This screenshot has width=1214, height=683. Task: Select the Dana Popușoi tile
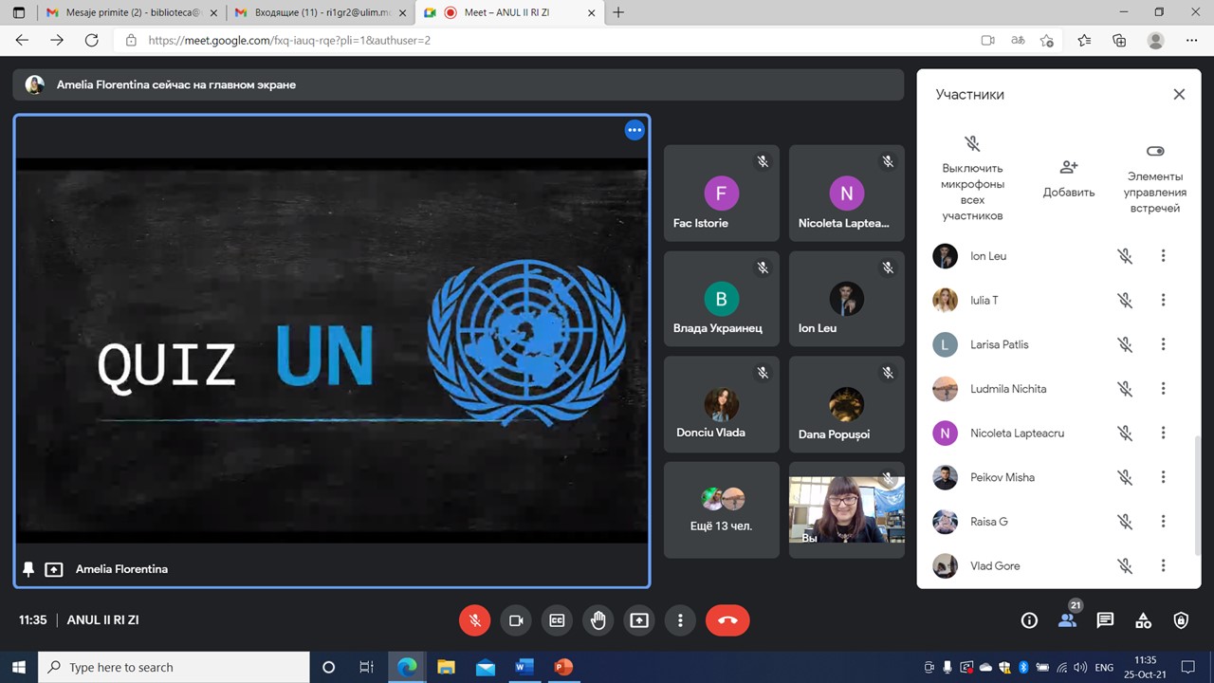coord(847,404)
